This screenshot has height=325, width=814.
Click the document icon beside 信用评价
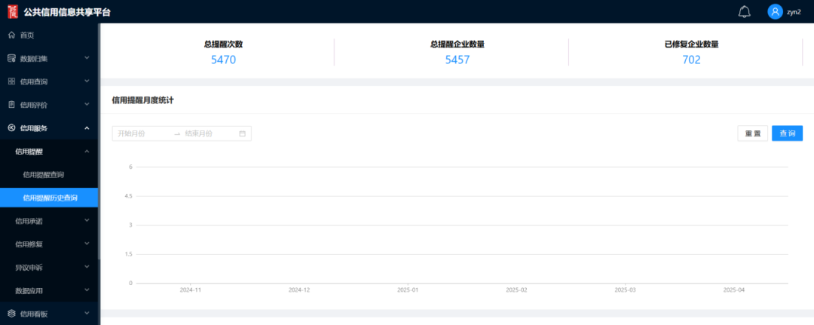[x=11, y=104]
